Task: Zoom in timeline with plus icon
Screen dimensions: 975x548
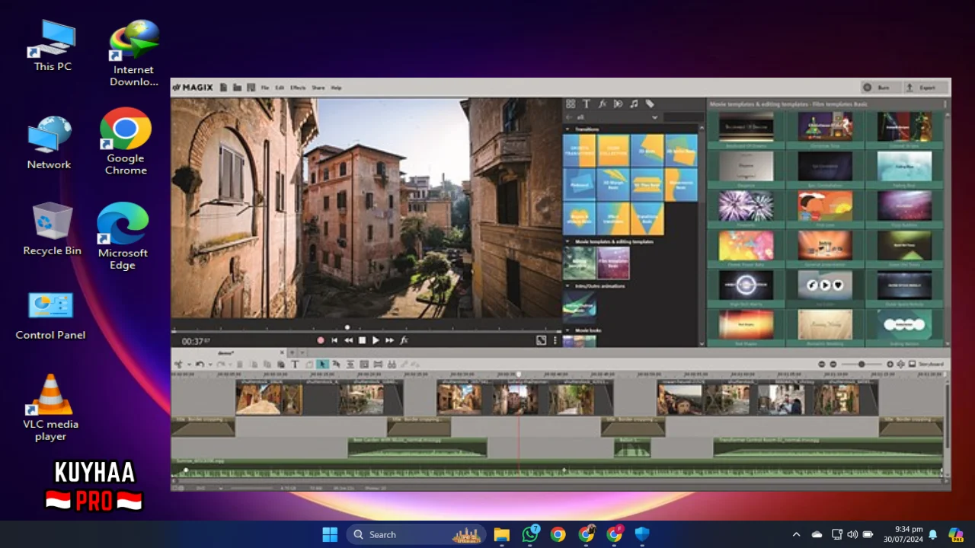Action: (x=890, y=365)
